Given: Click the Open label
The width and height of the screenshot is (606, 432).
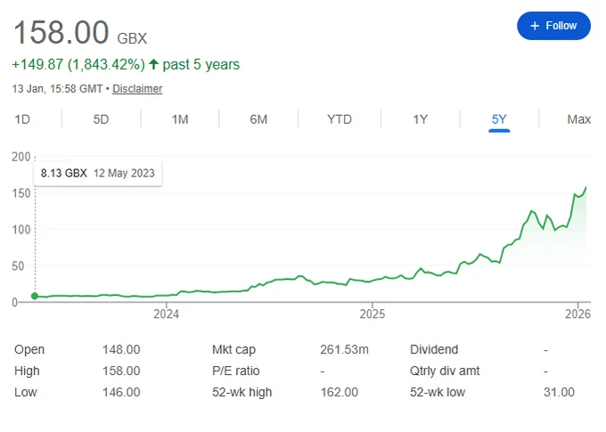Looking at the screenshot, I should point(29,350).
